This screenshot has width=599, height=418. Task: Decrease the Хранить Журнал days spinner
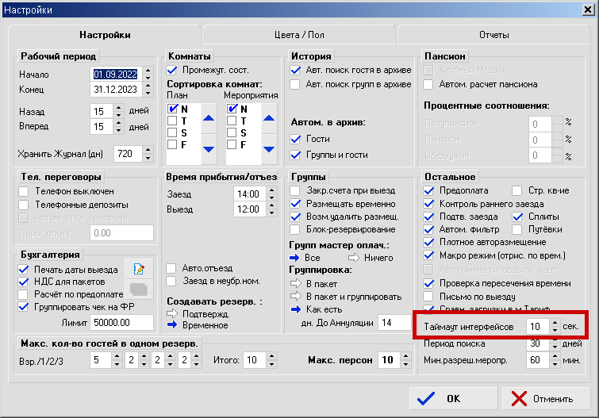click(147, 158)
